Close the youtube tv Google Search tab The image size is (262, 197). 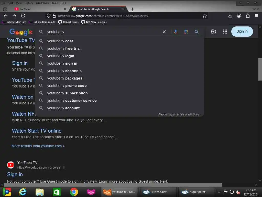123,9
